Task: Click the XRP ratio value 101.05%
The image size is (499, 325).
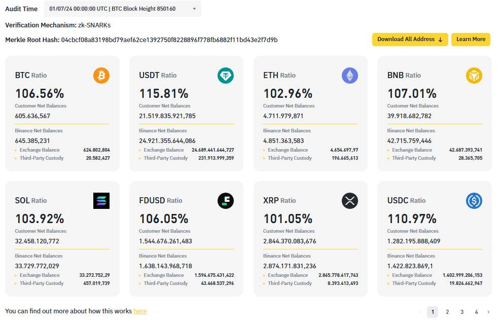Action: pyautogui.click(x=288, y=219)
